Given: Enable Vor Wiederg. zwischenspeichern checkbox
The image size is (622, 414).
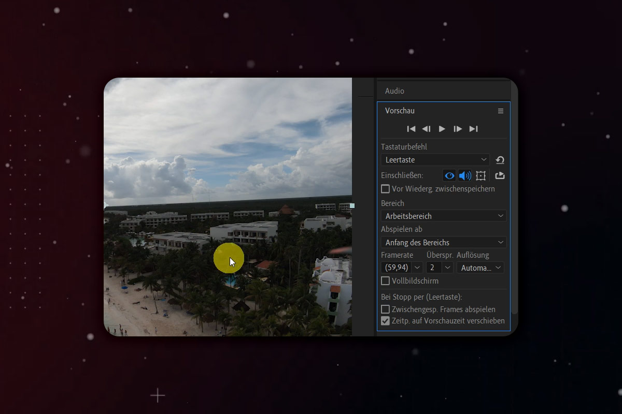Looking at the screenshot, I should pyautogui.click(x=386, y=189).
